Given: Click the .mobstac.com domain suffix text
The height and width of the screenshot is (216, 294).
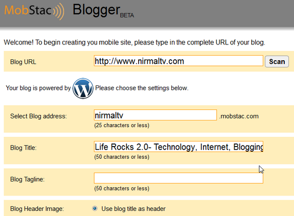Looking at the screenshot, I should tap(239, 116).
